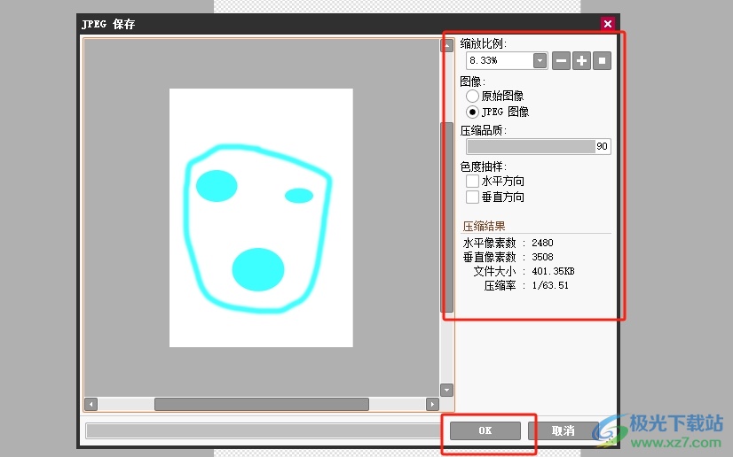Viewport: 733px width, 457px height.
Task: Click the 3508 vertical pixel value
Action: pyautogui.click(x=542, y=257)
